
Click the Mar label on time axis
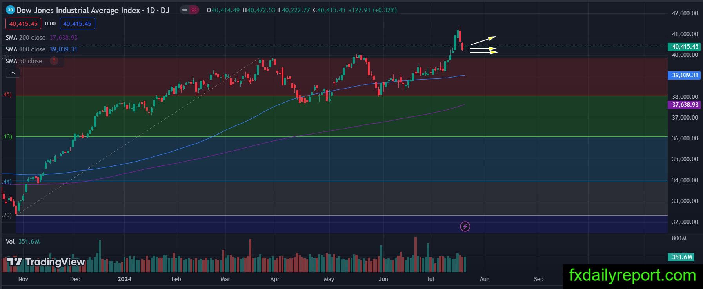pos(225,279)
